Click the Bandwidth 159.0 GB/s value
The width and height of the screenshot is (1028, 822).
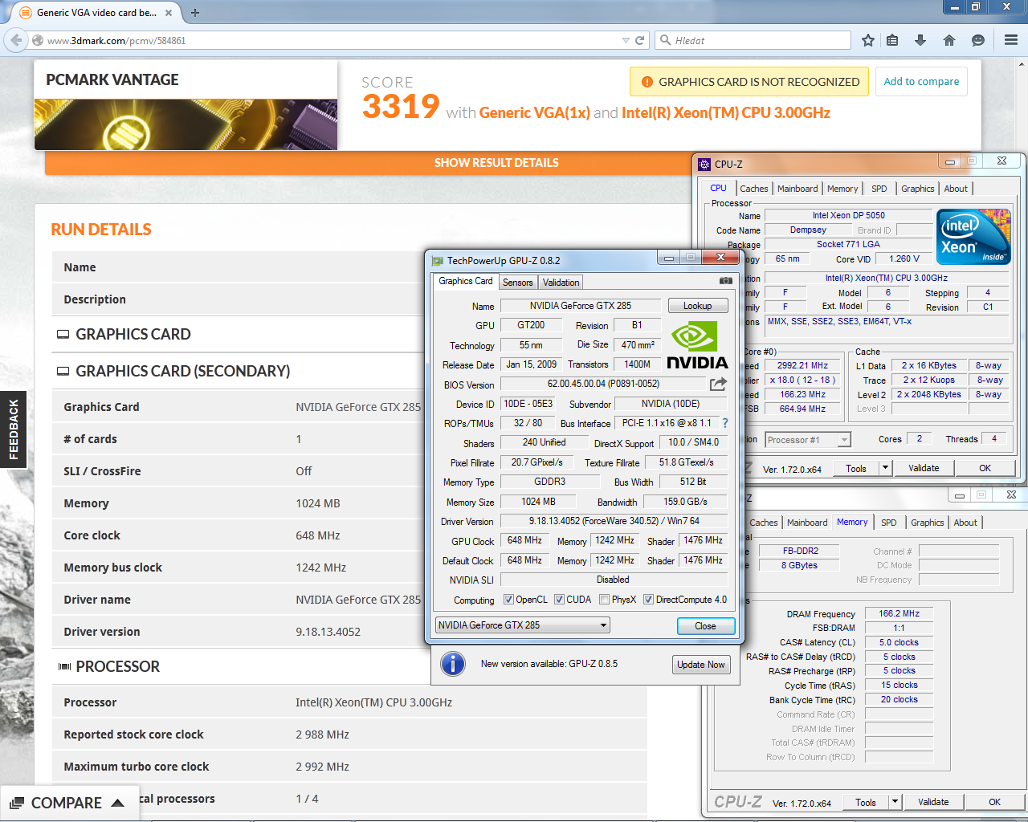[x=685, y=502]
